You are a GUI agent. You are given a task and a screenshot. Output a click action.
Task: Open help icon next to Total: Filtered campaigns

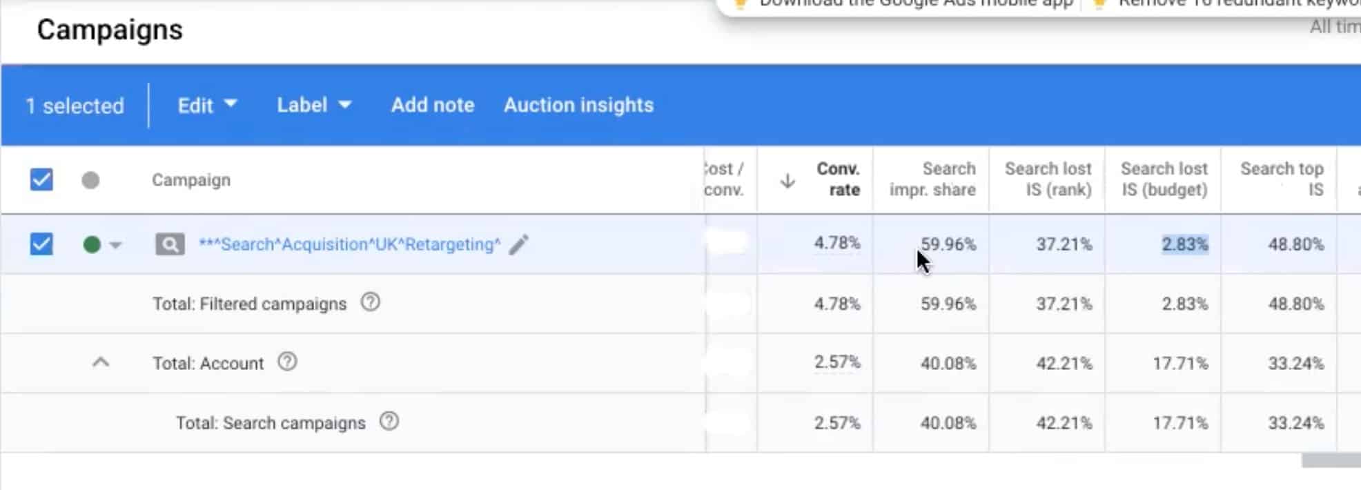tap(371, 302)
